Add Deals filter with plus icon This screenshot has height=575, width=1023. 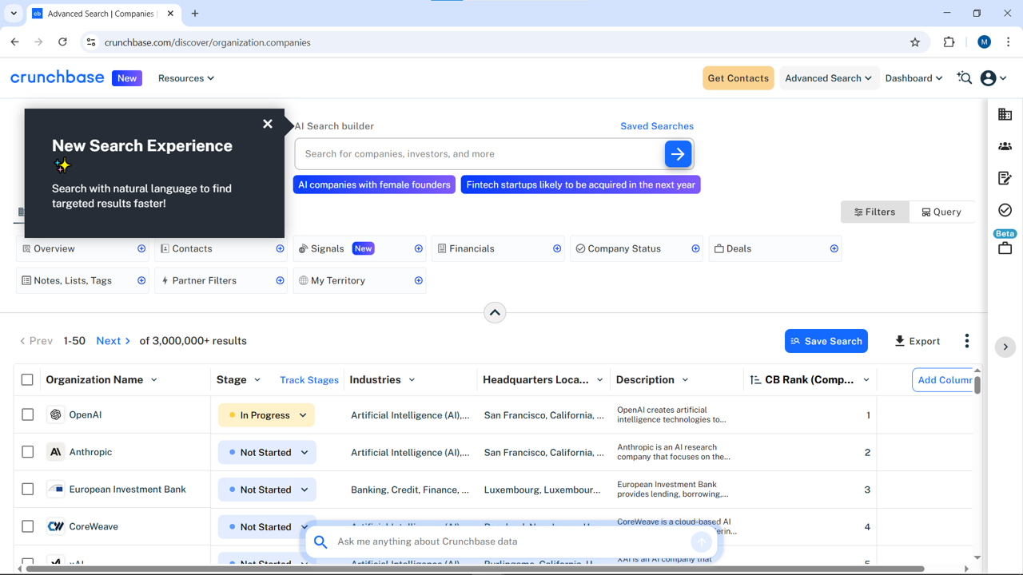834,249
